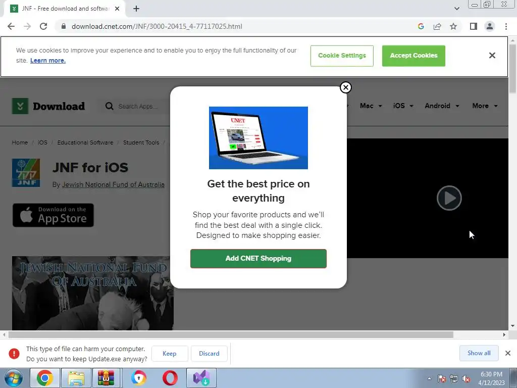
Task: Expand the iOS menu
Action: [403, 106]
